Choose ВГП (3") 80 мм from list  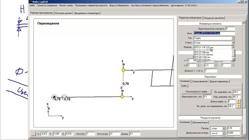[x=202, y=52]
